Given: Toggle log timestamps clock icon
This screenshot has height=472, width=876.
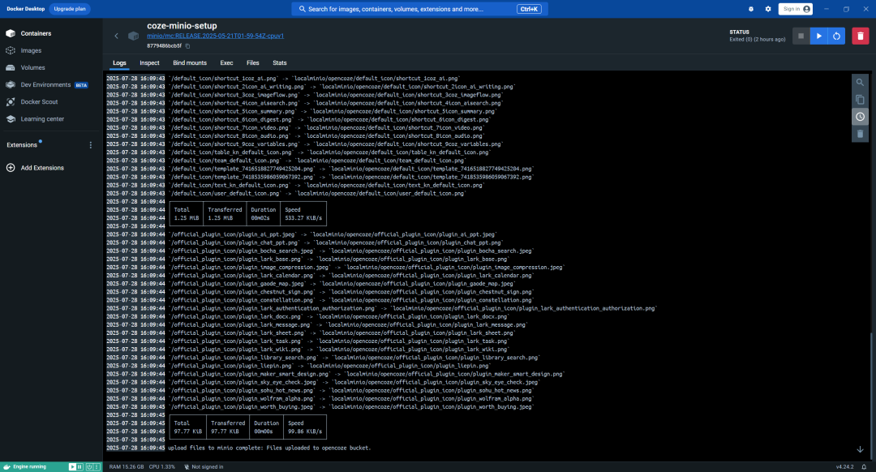Looking at the screenshot, I should pos(860,117).
